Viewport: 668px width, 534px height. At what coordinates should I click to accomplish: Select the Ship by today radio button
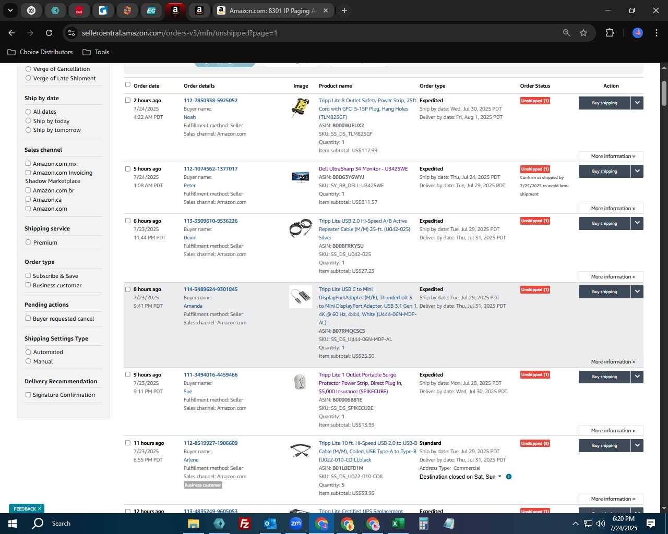point(28,121)
